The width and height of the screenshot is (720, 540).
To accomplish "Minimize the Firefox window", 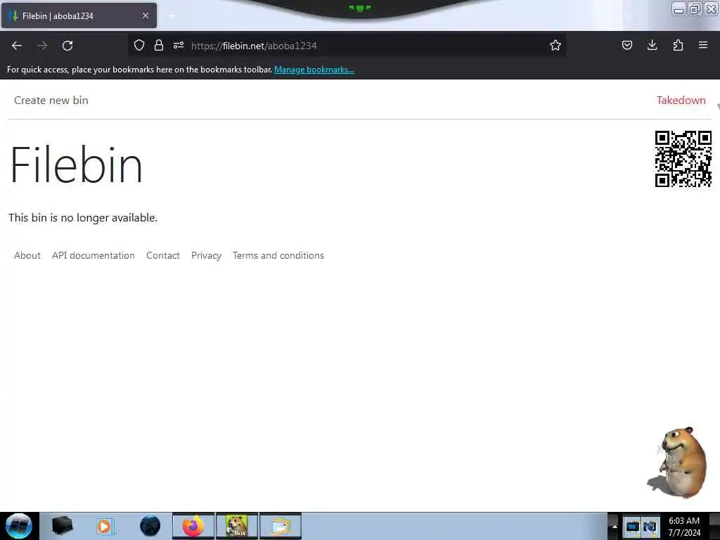I will pyautogui.click(x=679, y=8).
